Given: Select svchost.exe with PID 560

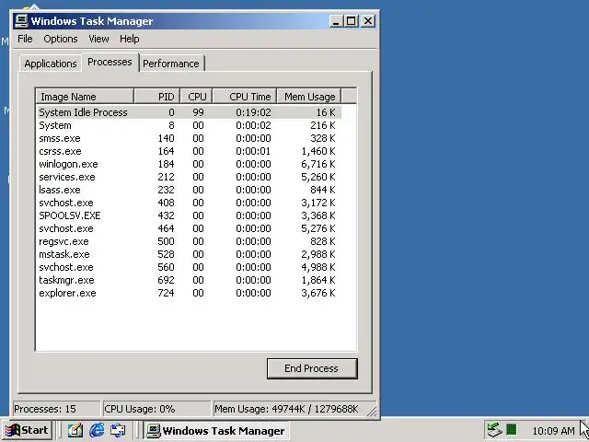Looking at the screenshot, I should pos(190,267).
